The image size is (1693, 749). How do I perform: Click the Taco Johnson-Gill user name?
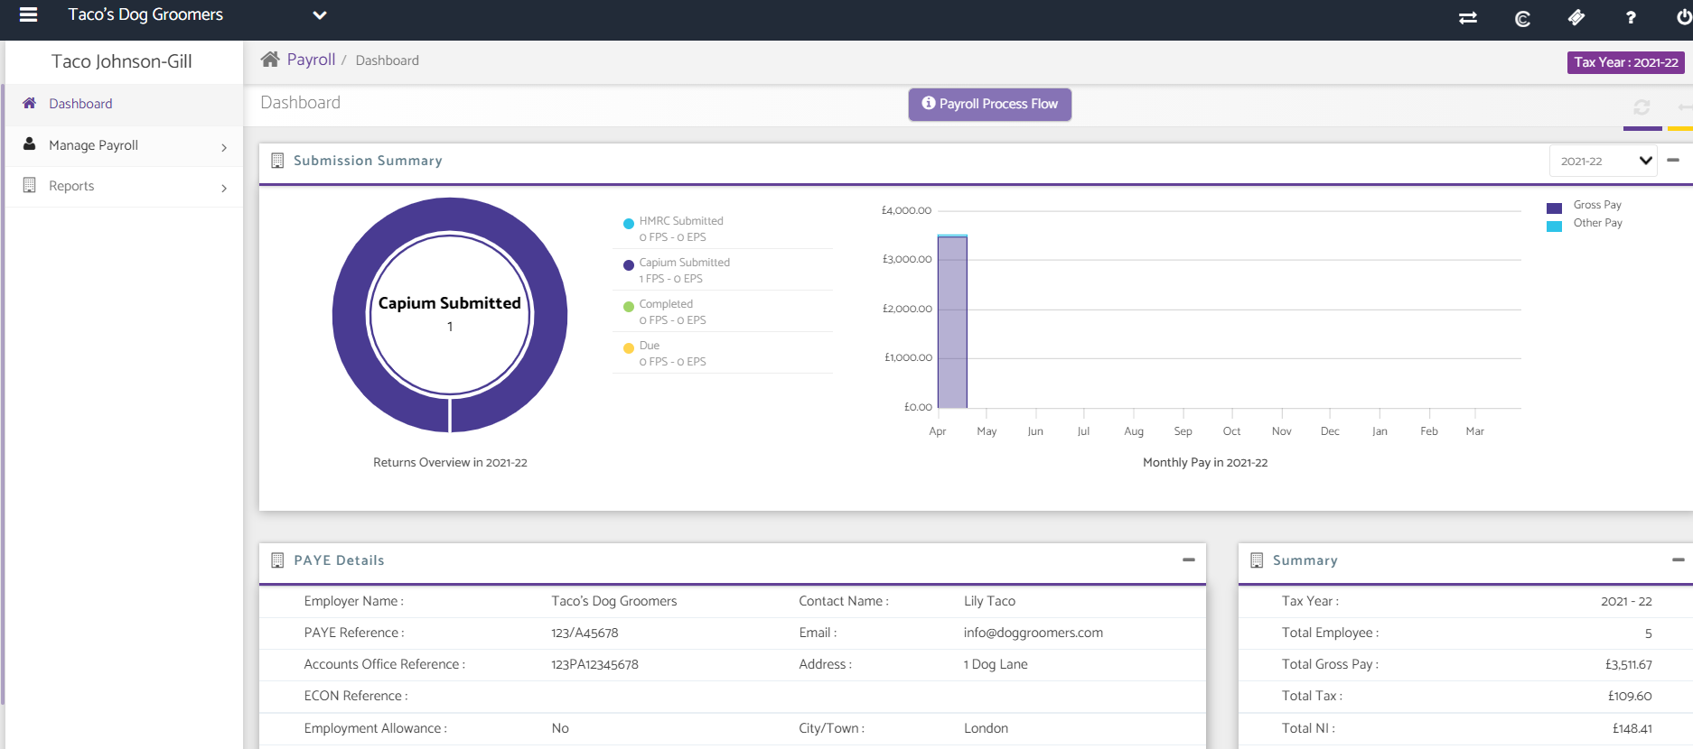coord(121,61)
